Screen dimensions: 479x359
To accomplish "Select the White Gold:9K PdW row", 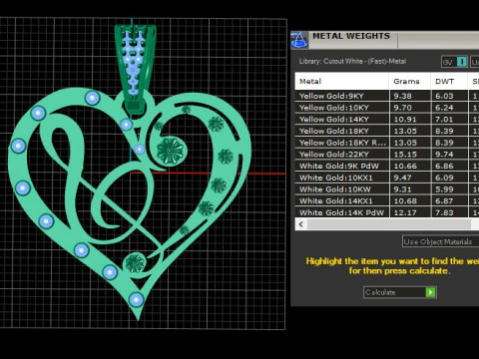I will (387, 166).
